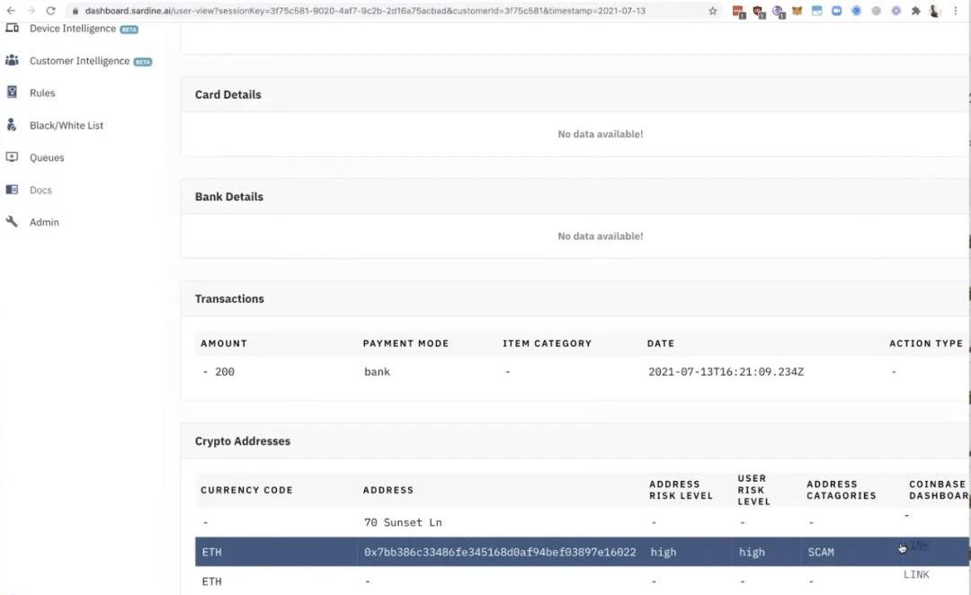This screenshot has height=595, width=971.
Task: Select the Black/White List icon
Action: click(12, 125)
